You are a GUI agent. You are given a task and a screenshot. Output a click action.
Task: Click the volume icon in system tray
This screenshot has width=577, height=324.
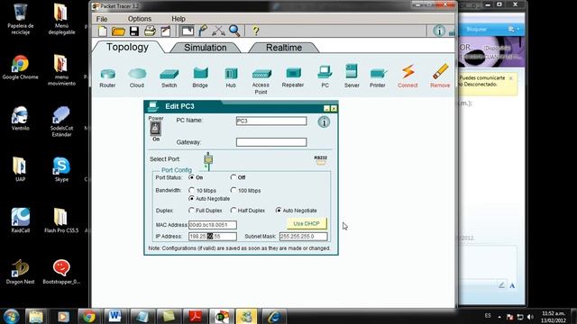(530, 317)
